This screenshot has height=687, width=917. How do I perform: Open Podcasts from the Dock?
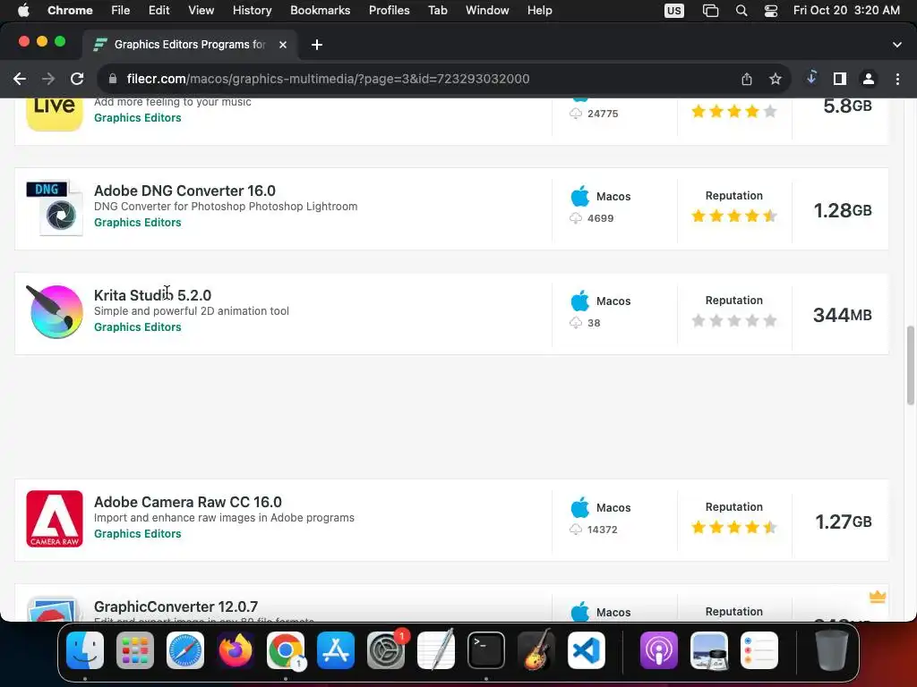pos(658,650)
